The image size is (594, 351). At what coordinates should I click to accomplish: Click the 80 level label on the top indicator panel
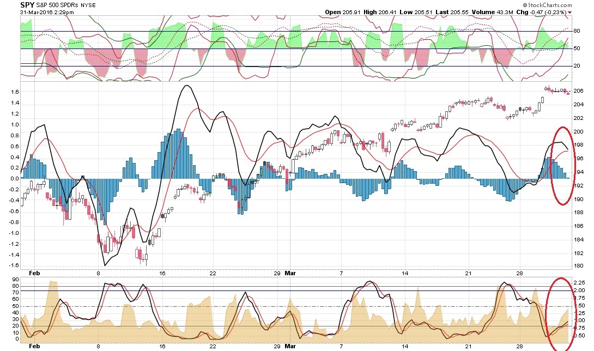click(577, 31)
